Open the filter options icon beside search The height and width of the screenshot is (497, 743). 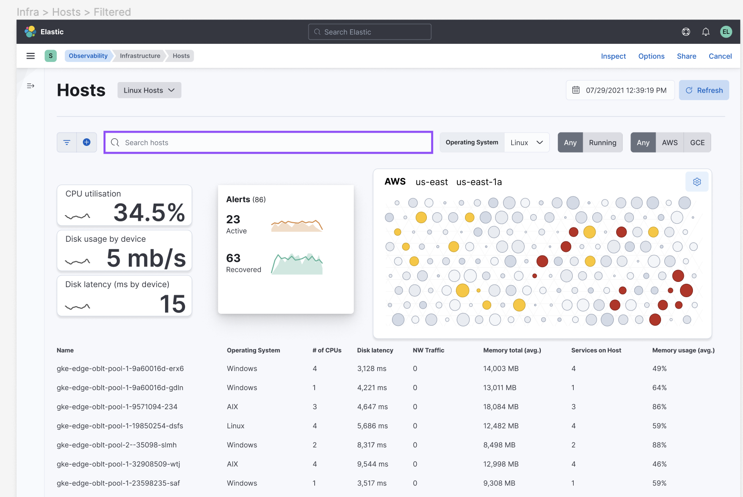click(66, 142)
